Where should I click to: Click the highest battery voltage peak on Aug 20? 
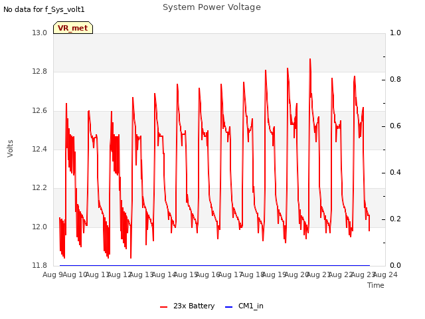tap(310, 59)
